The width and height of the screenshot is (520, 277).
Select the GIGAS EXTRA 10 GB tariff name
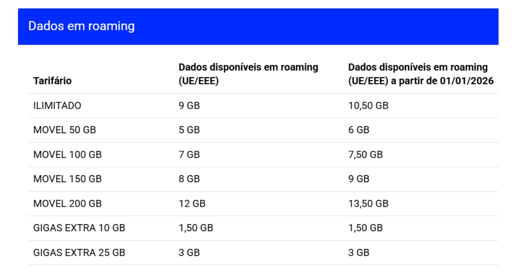click(79, 228)
